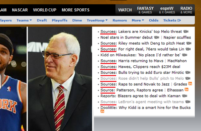Viewport: 201px width, 131px height.
Task: Read Kidd on Milwaukee 'No place I'd rather be'
Action: (140, 55)
